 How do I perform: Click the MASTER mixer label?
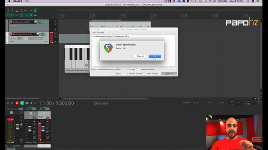16,146
